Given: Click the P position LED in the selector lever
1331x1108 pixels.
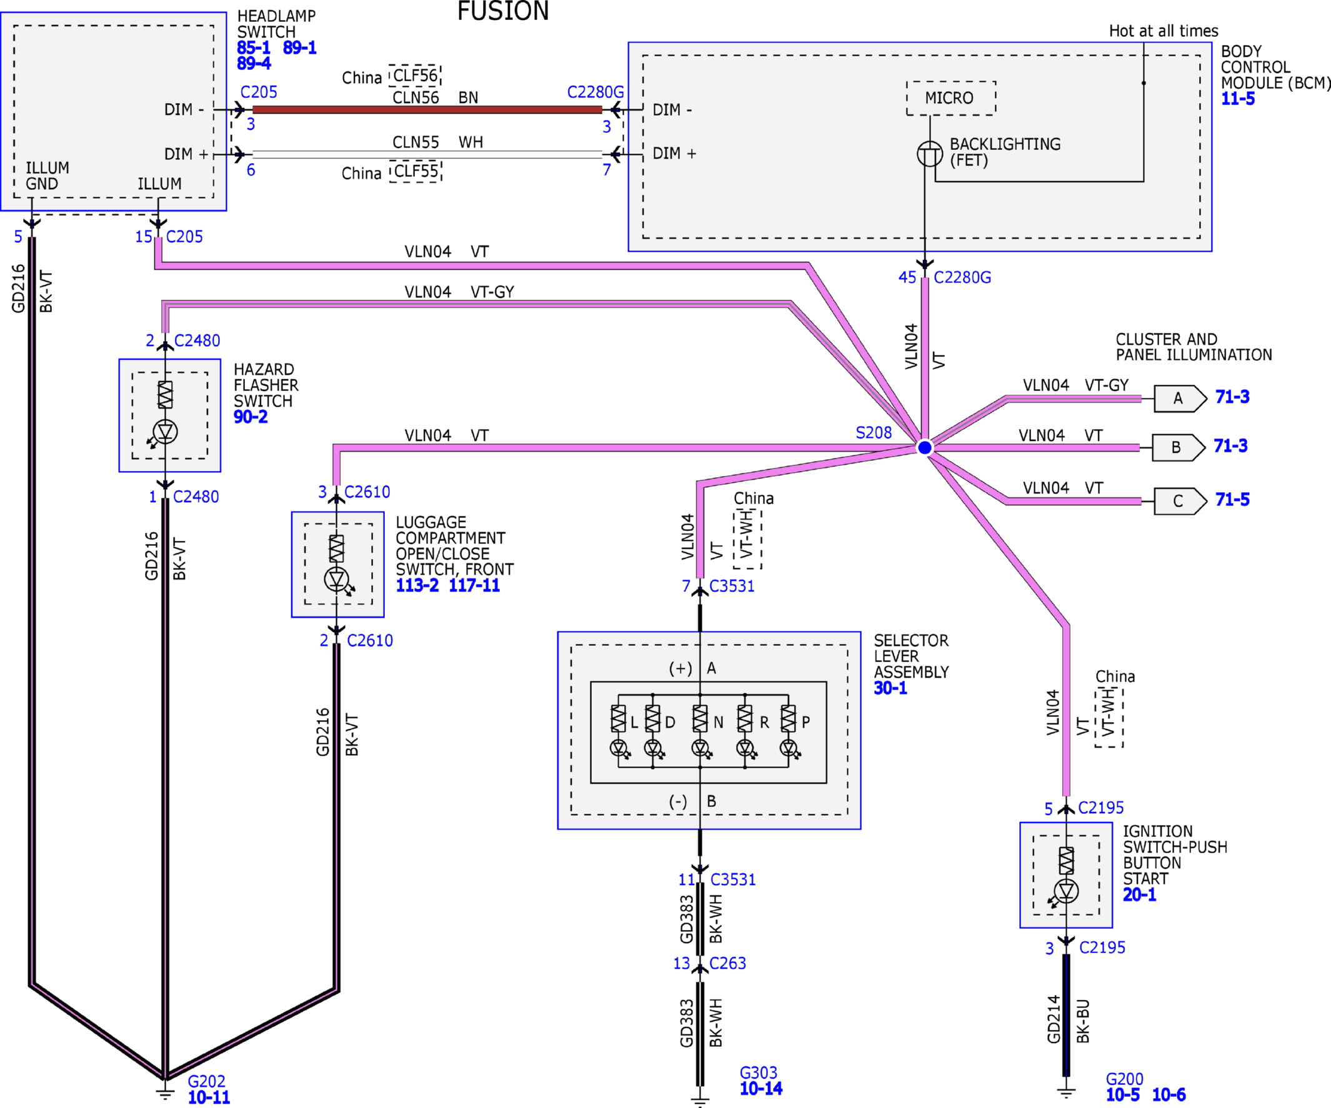Looking at the screenshot, I should [789, 748].
